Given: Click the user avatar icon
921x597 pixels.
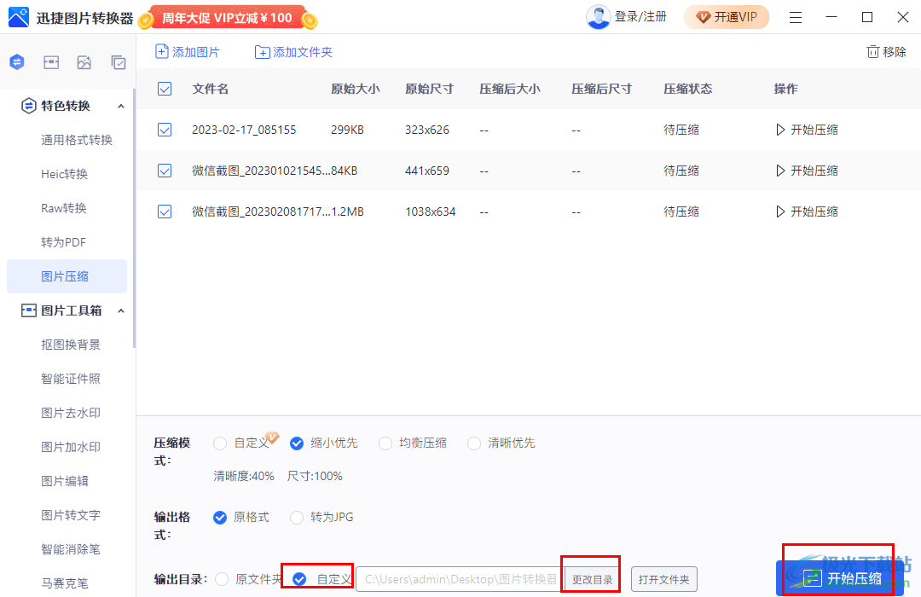Looking at the screenshot, I should coord(598,17).
